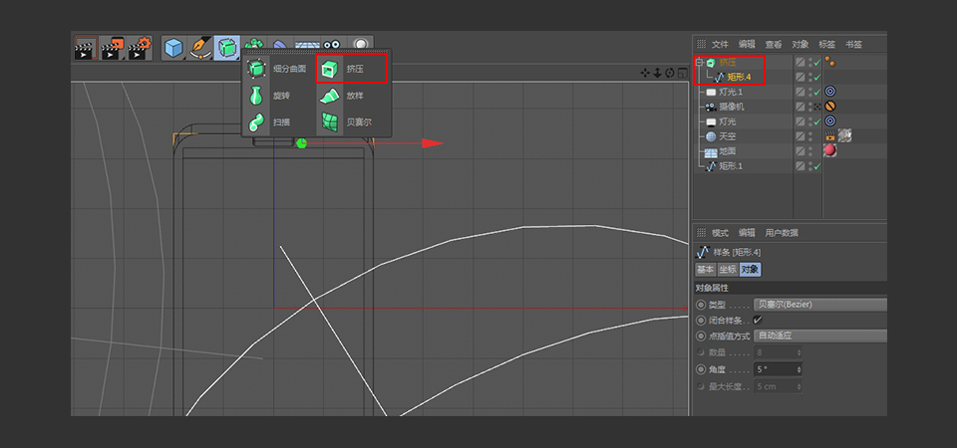
Task: Click the red material sphere tag on 地面
Action: tap(829, 151)
